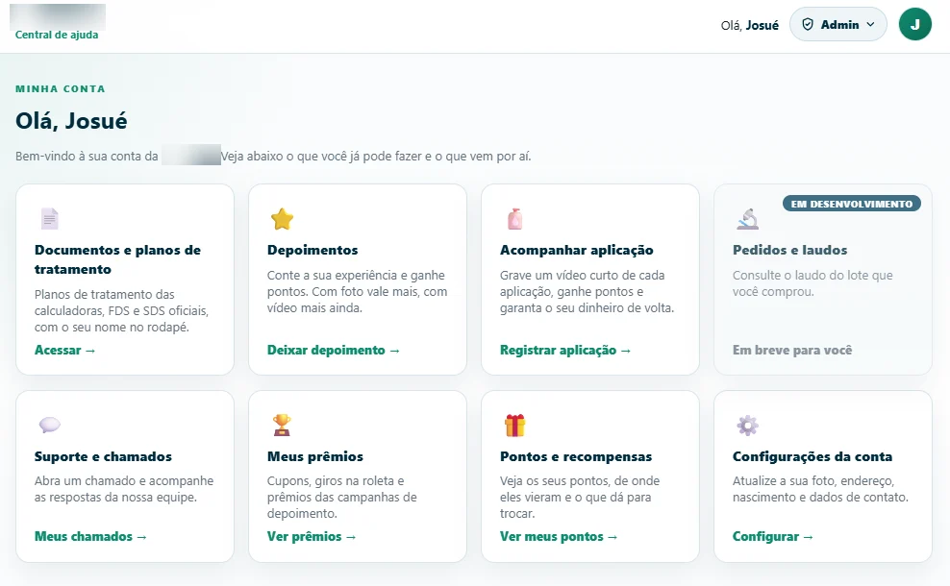Click the Atualize a sua foto description
Image resolution: width=950 pixels, height=586 pixels.
pos(820,489)
